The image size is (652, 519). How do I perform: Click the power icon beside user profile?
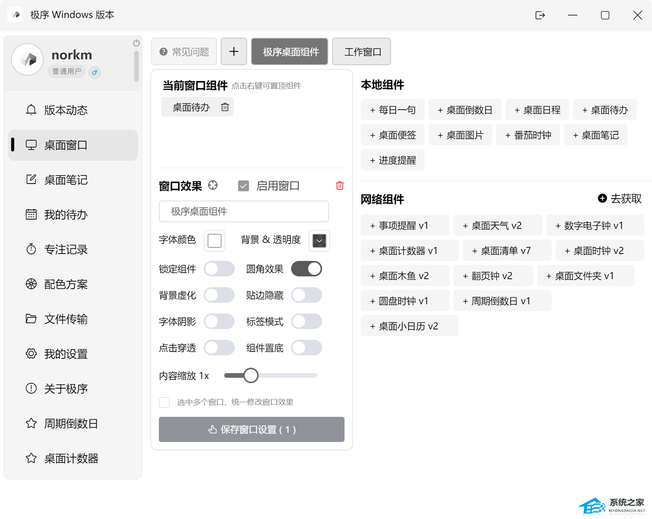(x=136, y=43)
